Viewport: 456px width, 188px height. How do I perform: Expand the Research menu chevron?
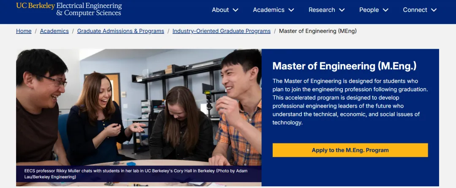(x=342, y=10)
